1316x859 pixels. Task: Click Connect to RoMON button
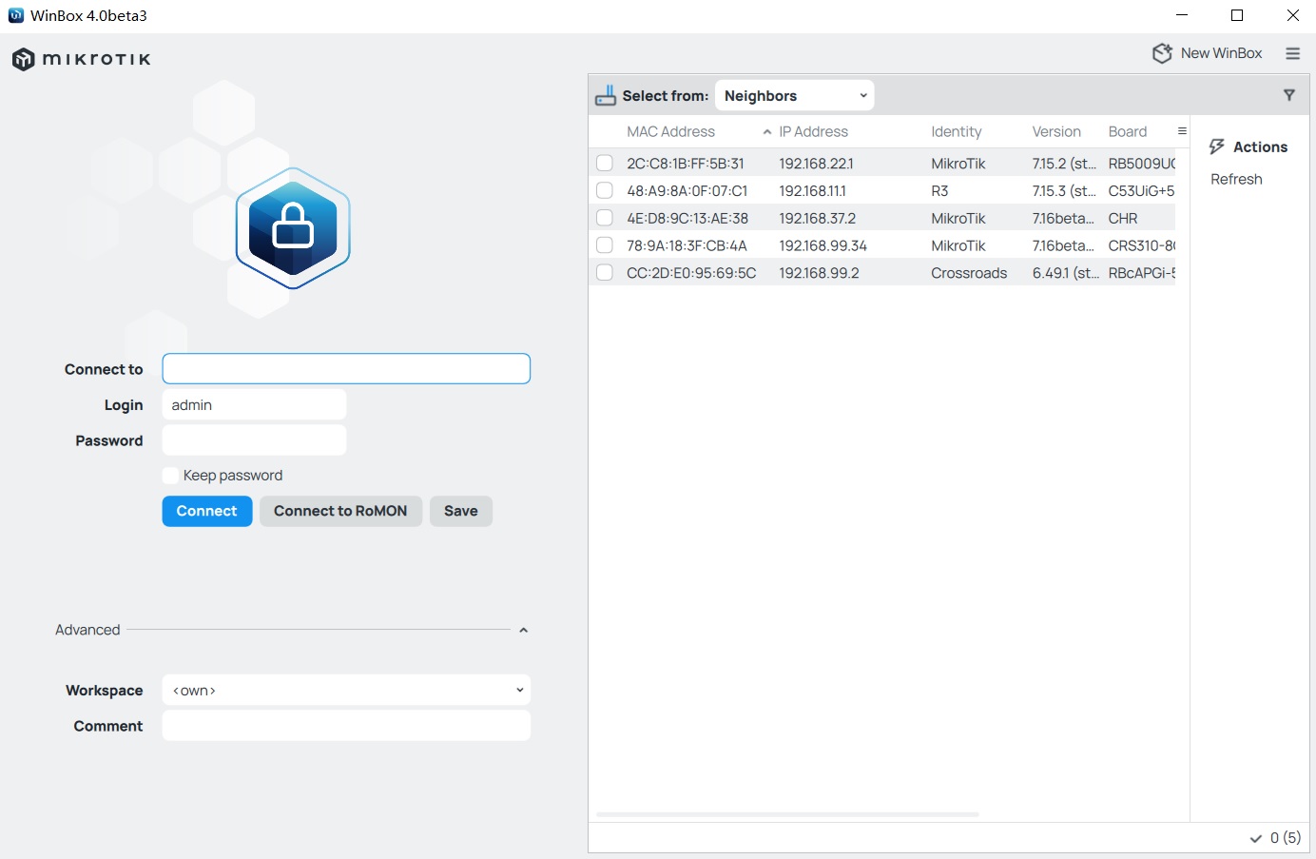[x=340, y=511]
